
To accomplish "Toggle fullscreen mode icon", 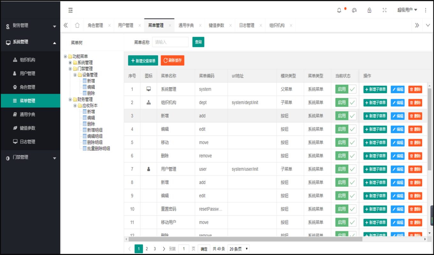I will [x=385, y=10].
